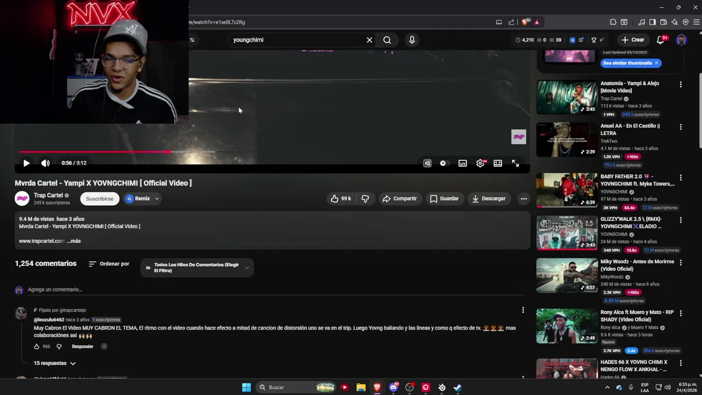Open Anatomía - Yampi & Alejo thumbnail

[x=567, y=97]
